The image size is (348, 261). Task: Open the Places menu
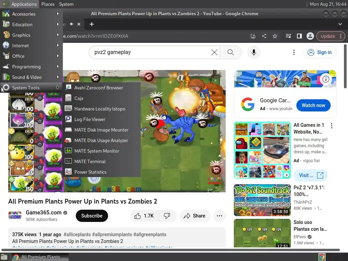[48, 4]
